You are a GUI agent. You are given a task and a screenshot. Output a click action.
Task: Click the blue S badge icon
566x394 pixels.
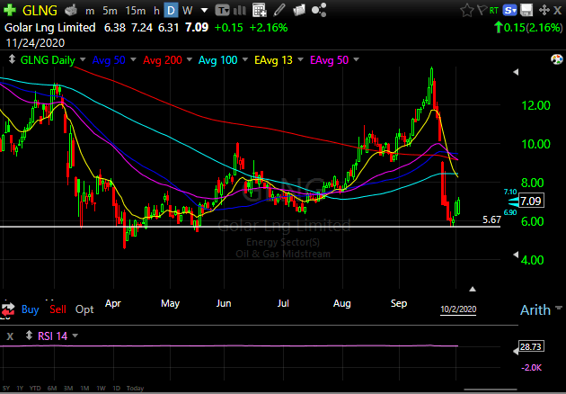click(510, 11)
